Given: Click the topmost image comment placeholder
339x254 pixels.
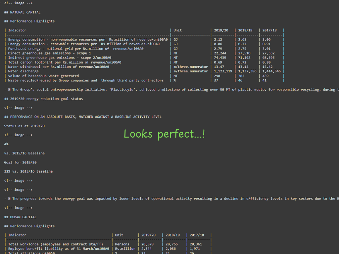Looking at the screenshot, I should [x=18, y=3].
